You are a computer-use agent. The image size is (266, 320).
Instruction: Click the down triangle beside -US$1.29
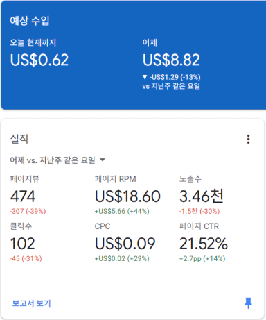145,77
